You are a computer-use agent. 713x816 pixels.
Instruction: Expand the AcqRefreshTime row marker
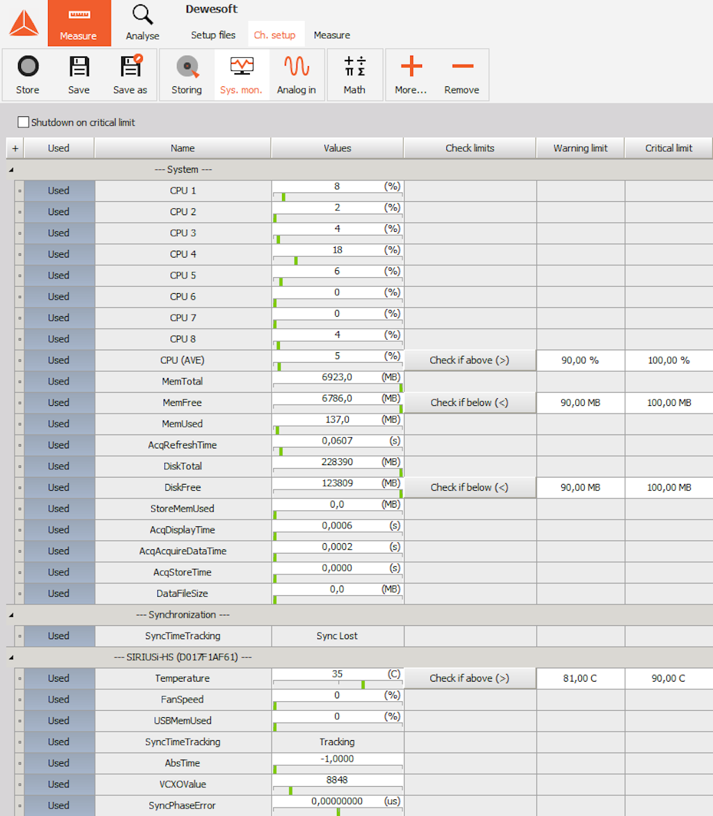19,445
